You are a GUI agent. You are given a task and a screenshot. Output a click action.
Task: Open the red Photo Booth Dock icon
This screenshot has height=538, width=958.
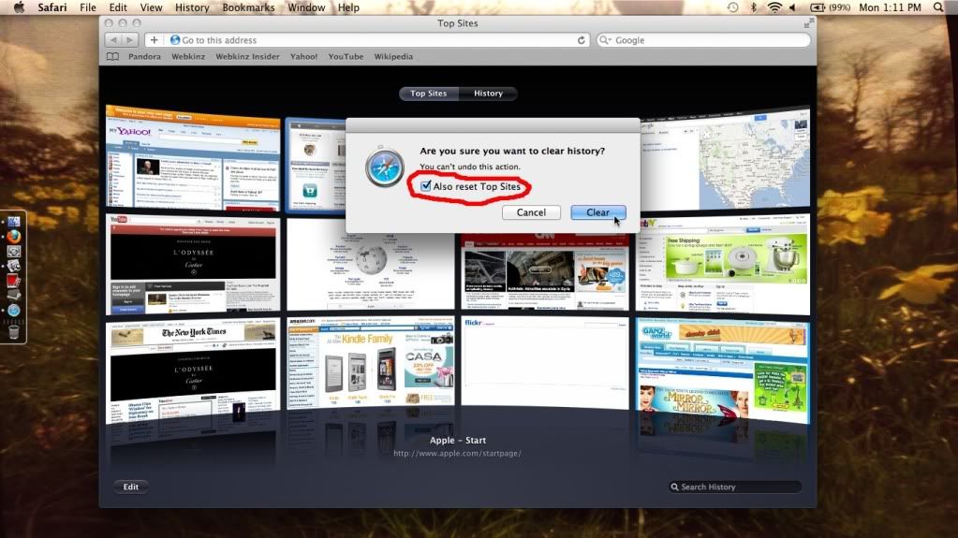pyautogui.click(x=13, y=281)
